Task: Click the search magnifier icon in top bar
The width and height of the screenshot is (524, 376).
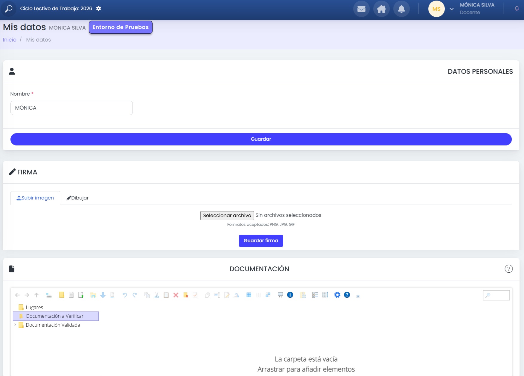Action: click(x=8, y=9)
